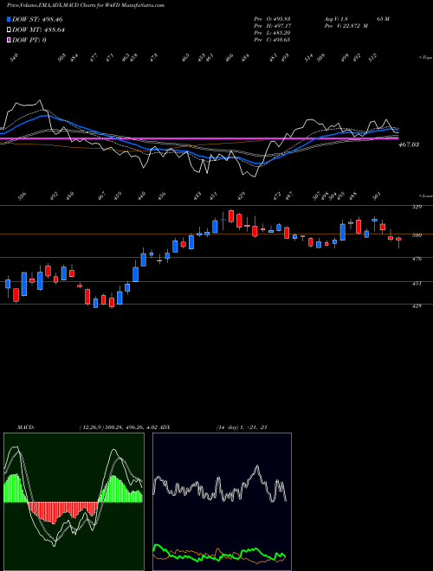Image resolution: width=433 pixels, height=571 pixels.
Task: Click the 467.03 EMA price label
Action: click(409, 145)
